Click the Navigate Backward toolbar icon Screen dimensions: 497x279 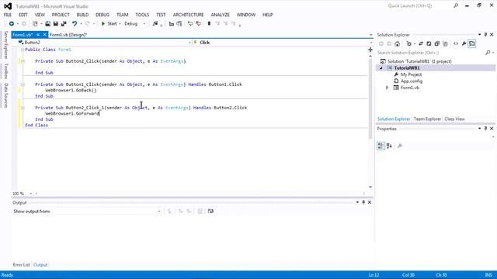(x=12, y=24)
